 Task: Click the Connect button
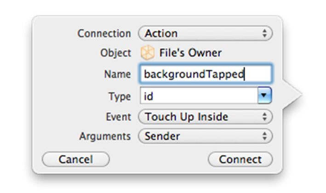coord(240,159)
